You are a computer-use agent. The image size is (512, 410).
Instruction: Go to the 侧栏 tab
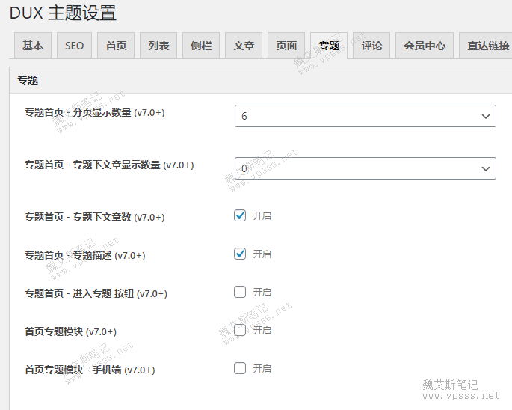pyautogui.click(x=201, y=46)
